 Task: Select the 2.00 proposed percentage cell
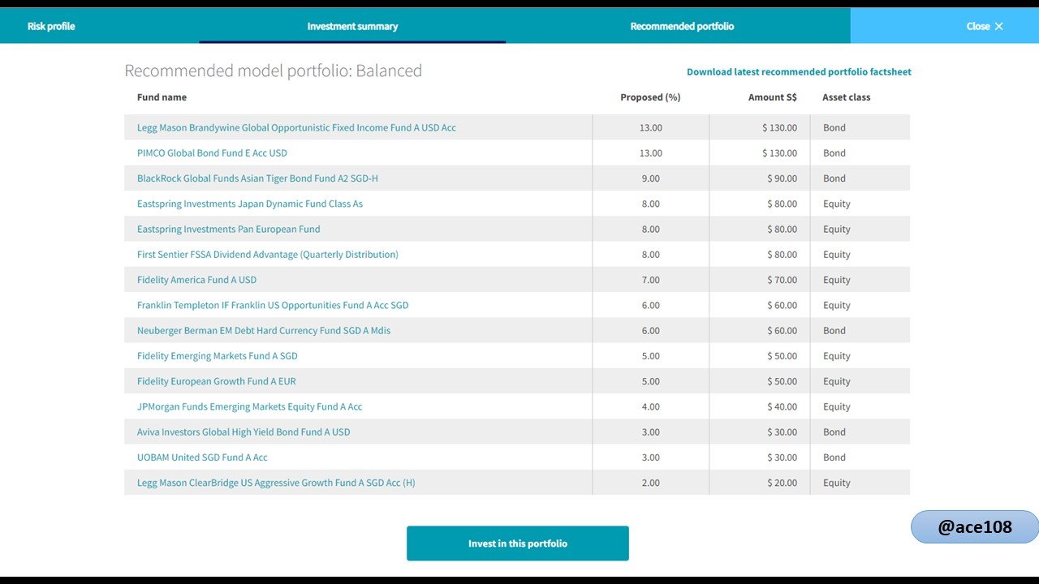pyautogui.click(x=650, y=483)
